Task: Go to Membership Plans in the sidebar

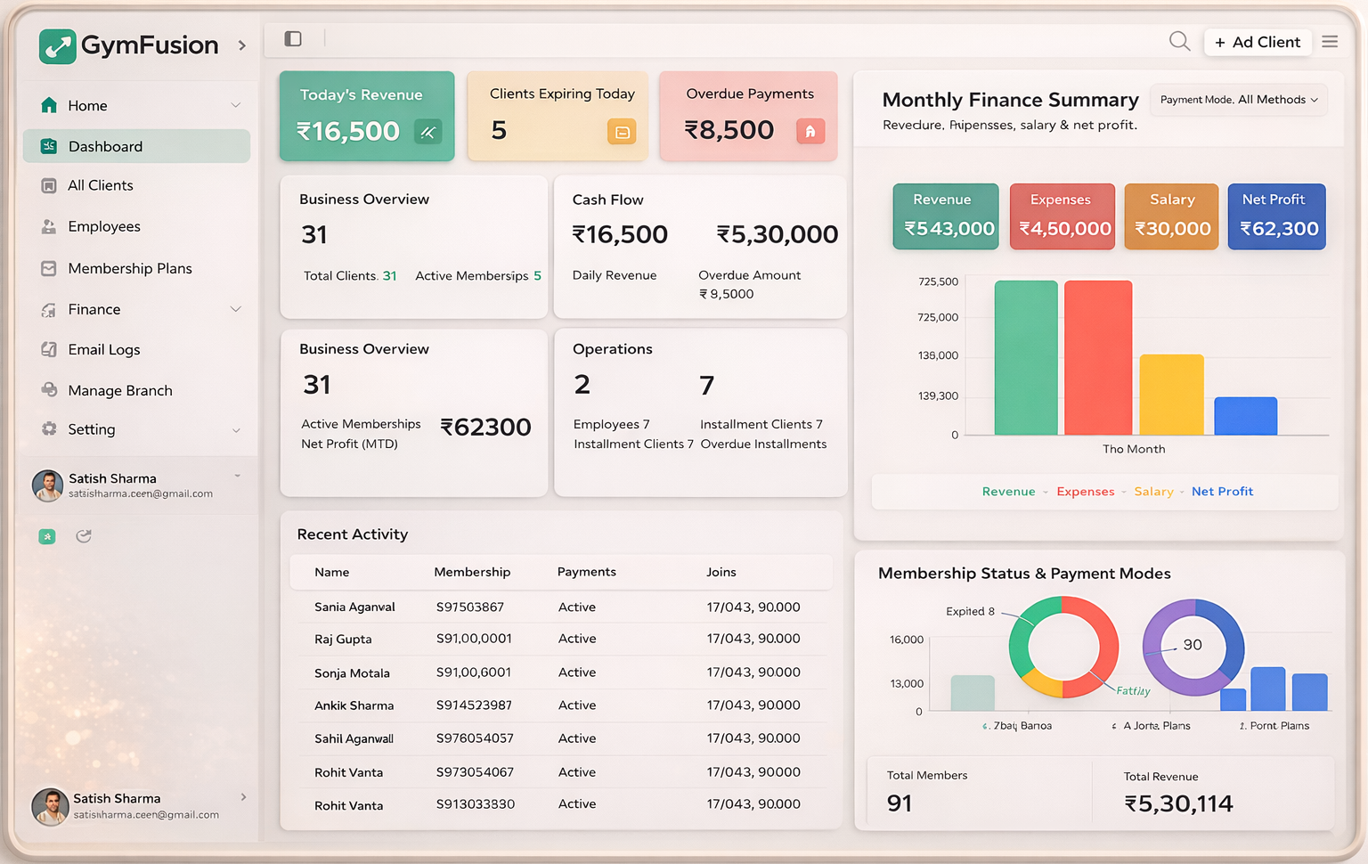Action: point(130,268)
